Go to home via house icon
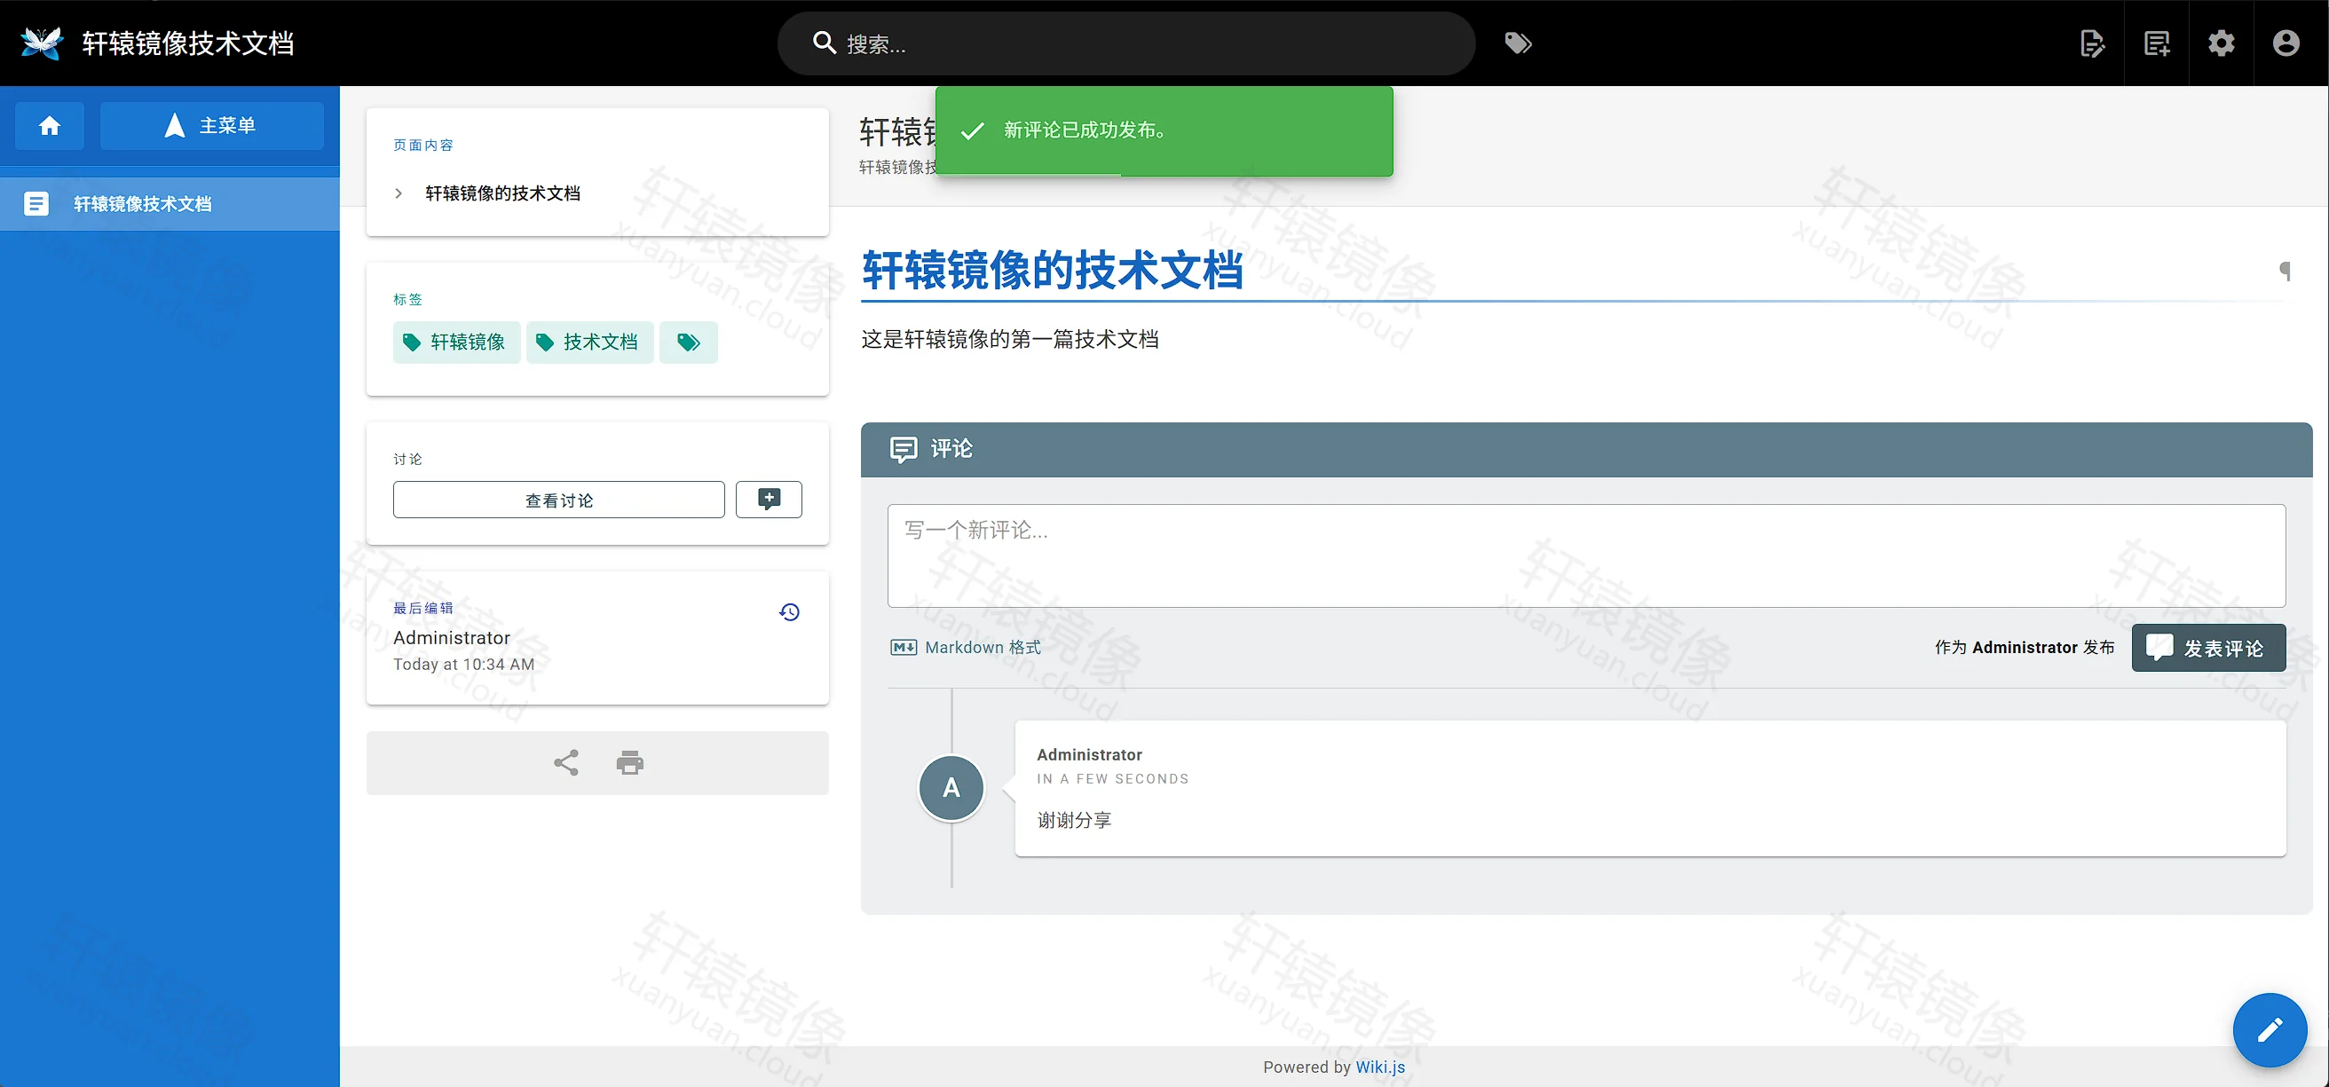Image resolution: width=2329 pixels, height=1087 pixels. tap(50, 126)
